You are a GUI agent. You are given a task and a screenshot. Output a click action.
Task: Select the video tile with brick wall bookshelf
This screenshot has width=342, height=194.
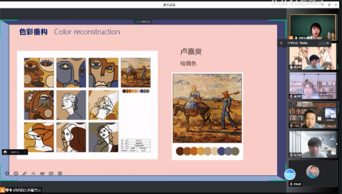point(313,115)
